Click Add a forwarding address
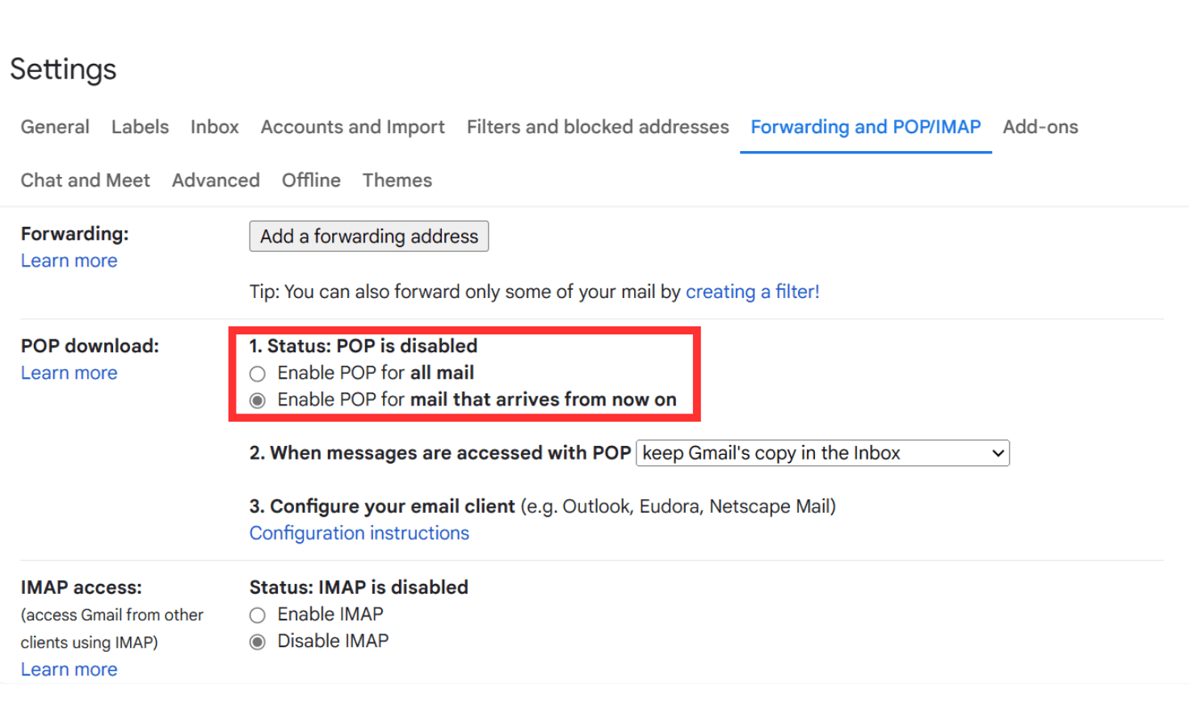This screenshot has height=727, width=1189. (368, 236)
